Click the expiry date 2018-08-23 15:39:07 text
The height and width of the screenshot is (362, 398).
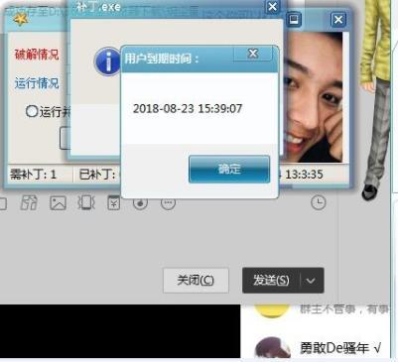click(x=188, y=108)
